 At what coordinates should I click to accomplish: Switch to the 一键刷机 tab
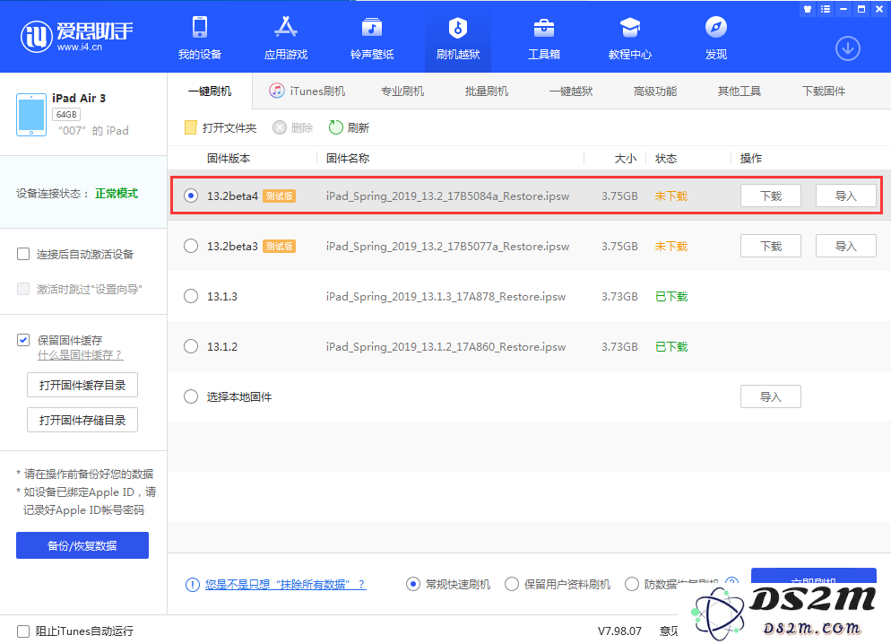point(210,91)
